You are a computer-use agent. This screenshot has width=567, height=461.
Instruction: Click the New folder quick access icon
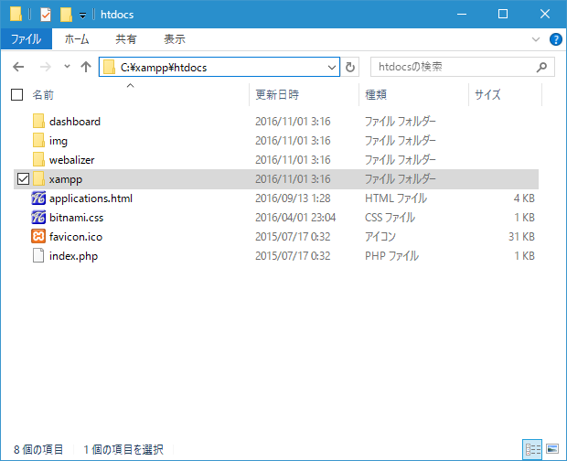click(x=66, y=15)
